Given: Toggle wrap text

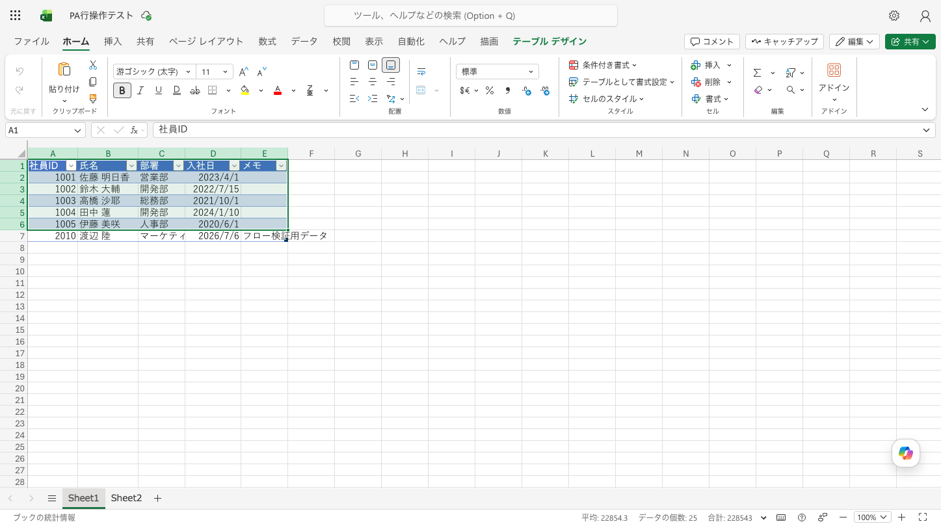Looking at the screenshot, I should tap(421, 72).
